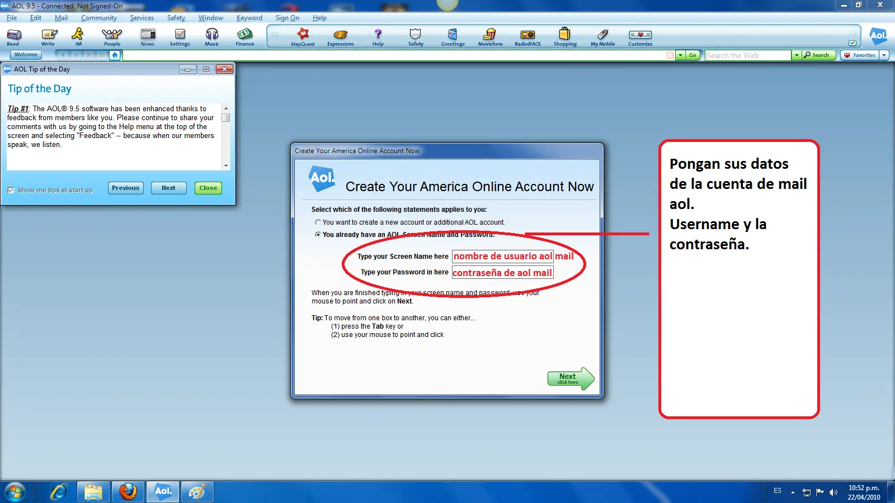Click Previous in Tip of the Day
The height and width of the screenshot is (503, 895).
[126, 188]
